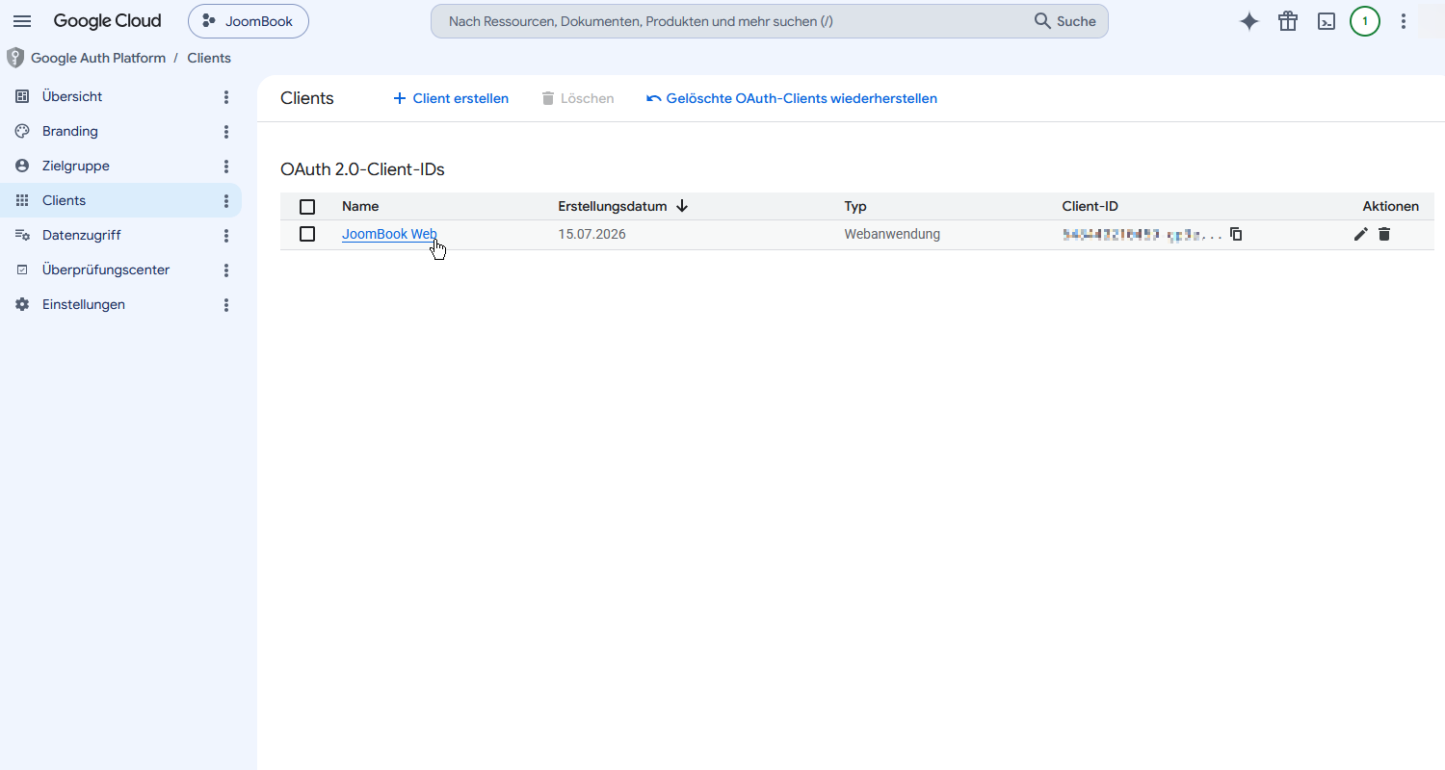Click the Client-ID column header
1445x770 pixels.
click(x=1090, y=206)
